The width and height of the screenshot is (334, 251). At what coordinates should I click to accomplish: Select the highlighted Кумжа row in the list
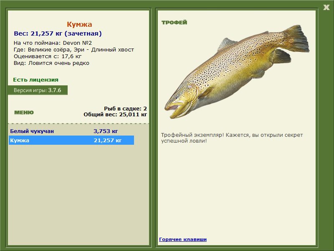(71, 140)
